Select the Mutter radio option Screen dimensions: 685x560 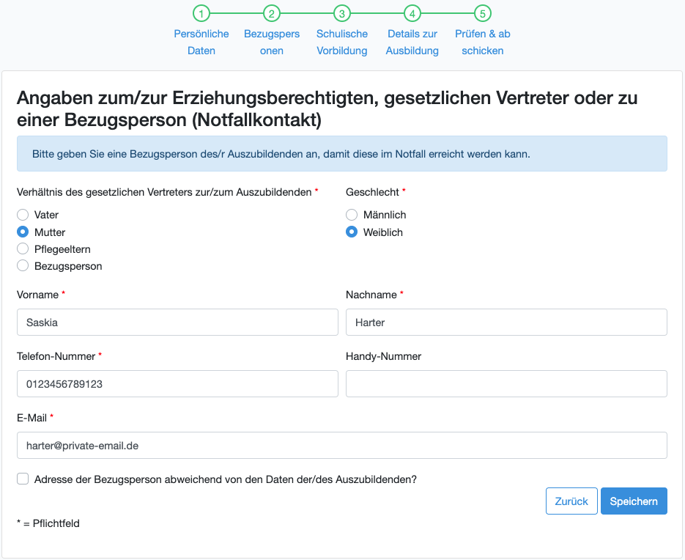click(x=23, y=232)
